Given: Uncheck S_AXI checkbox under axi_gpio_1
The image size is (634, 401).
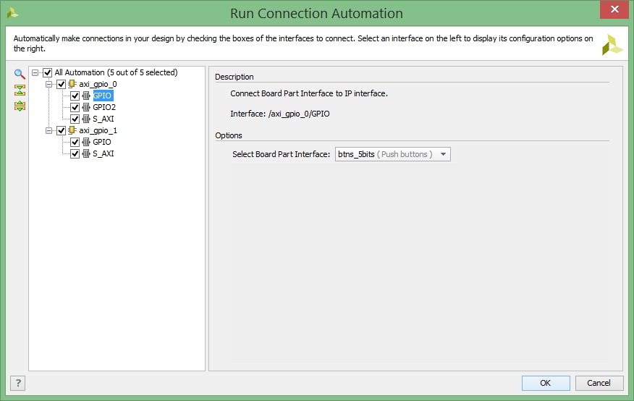Looking at the screenshot, I should point(75,153).
